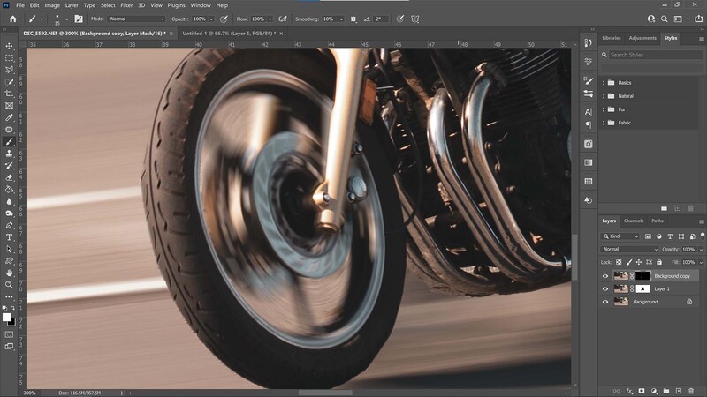Select the Zoom tool in toolbar
Viewport: 707px width, 397px height.
point(9,284)
